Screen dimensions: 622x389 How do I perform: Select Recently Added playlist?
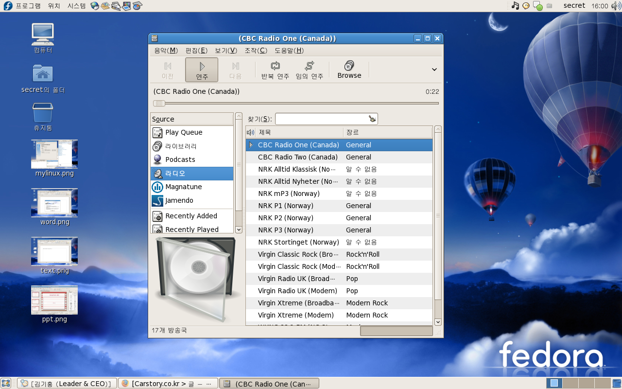192,216
